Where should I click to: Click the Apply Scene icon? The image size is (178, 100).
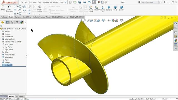click(x=117, y=20)
